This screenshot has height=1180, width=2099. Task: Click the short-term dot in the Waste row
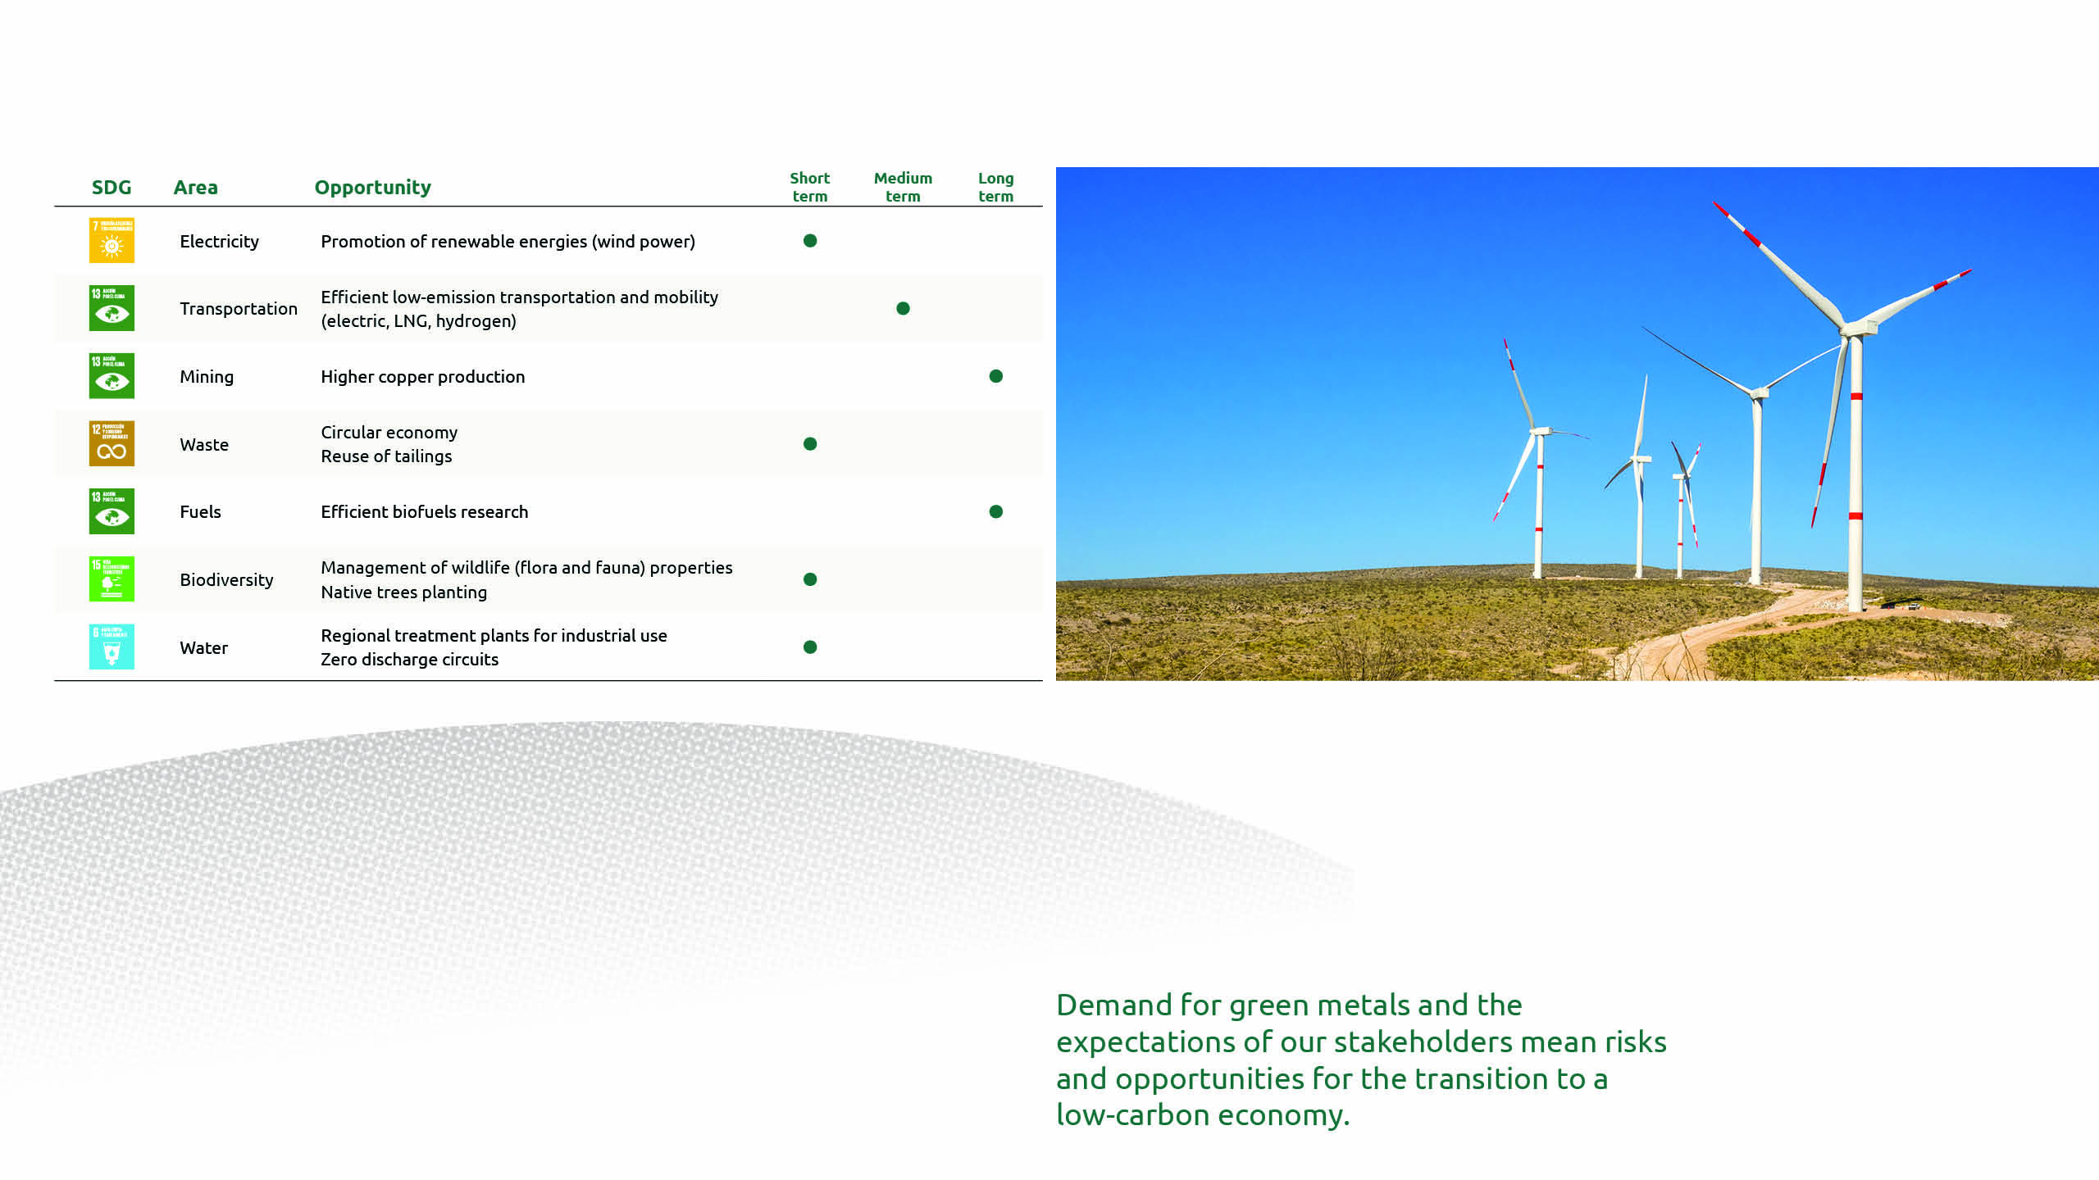tap(810, 443)
